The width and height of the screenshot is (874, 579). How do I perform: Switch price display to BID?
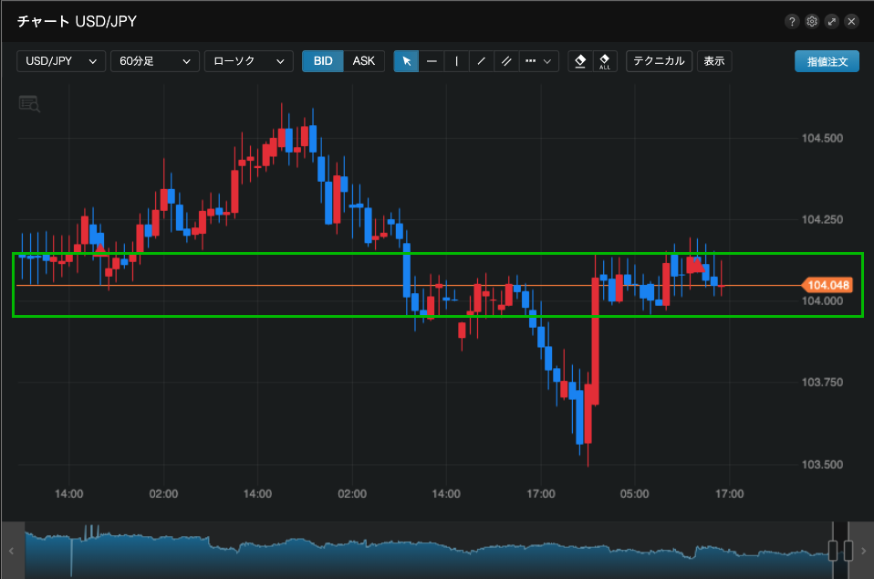click(323, 61)
